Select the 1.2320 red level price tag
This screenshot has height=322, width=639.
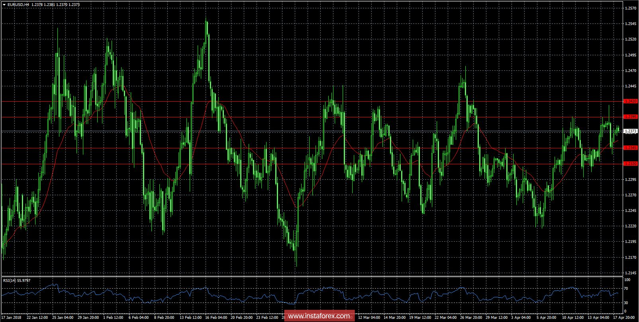click(x=631, y=163)
